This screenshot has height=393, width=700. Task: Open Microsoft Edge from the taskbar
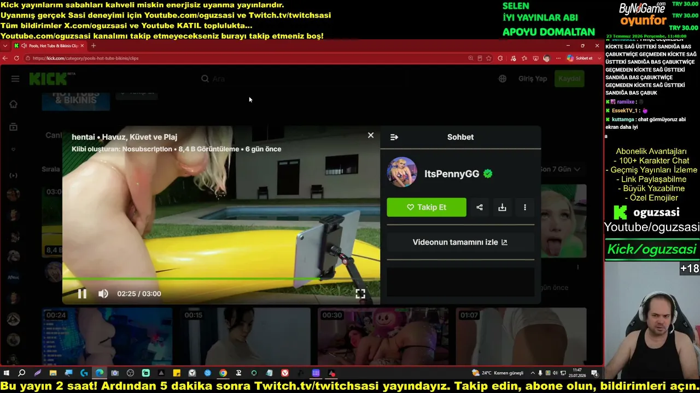[x=100, y=373]
